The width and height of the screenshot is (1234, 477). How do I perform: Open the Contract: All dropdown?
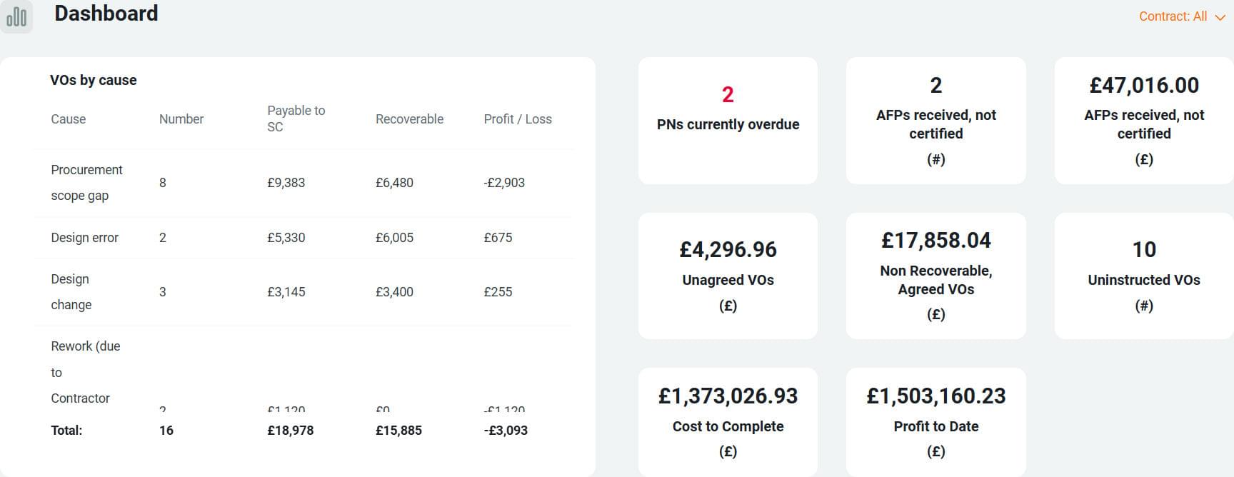[1182, 16]
